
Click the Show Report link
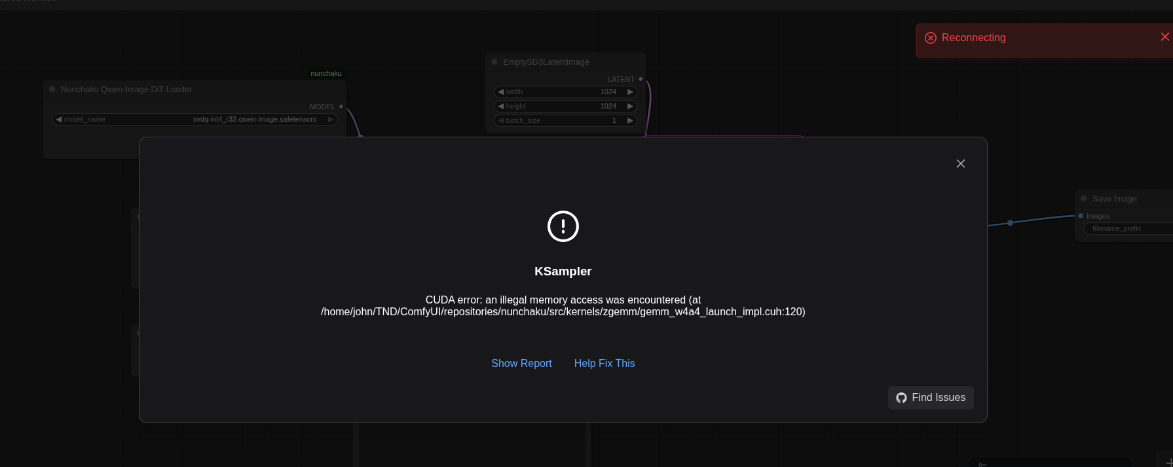pos(521,363)
